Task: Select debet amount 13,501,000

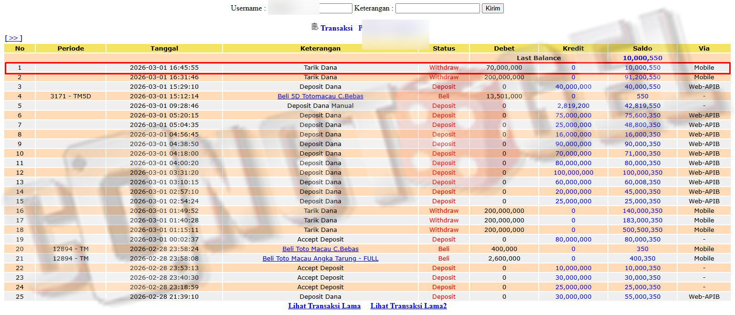Action: [x=504, y=96]
